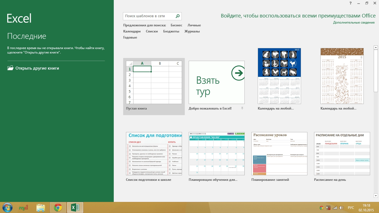Pick the Журналы suggestion
The image size is (379, 213).
[192, 31]
